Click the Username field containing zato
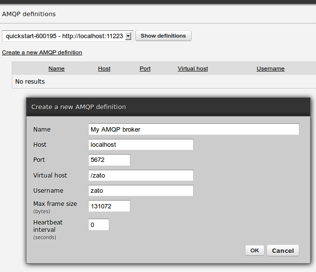 tap(141, 190)
